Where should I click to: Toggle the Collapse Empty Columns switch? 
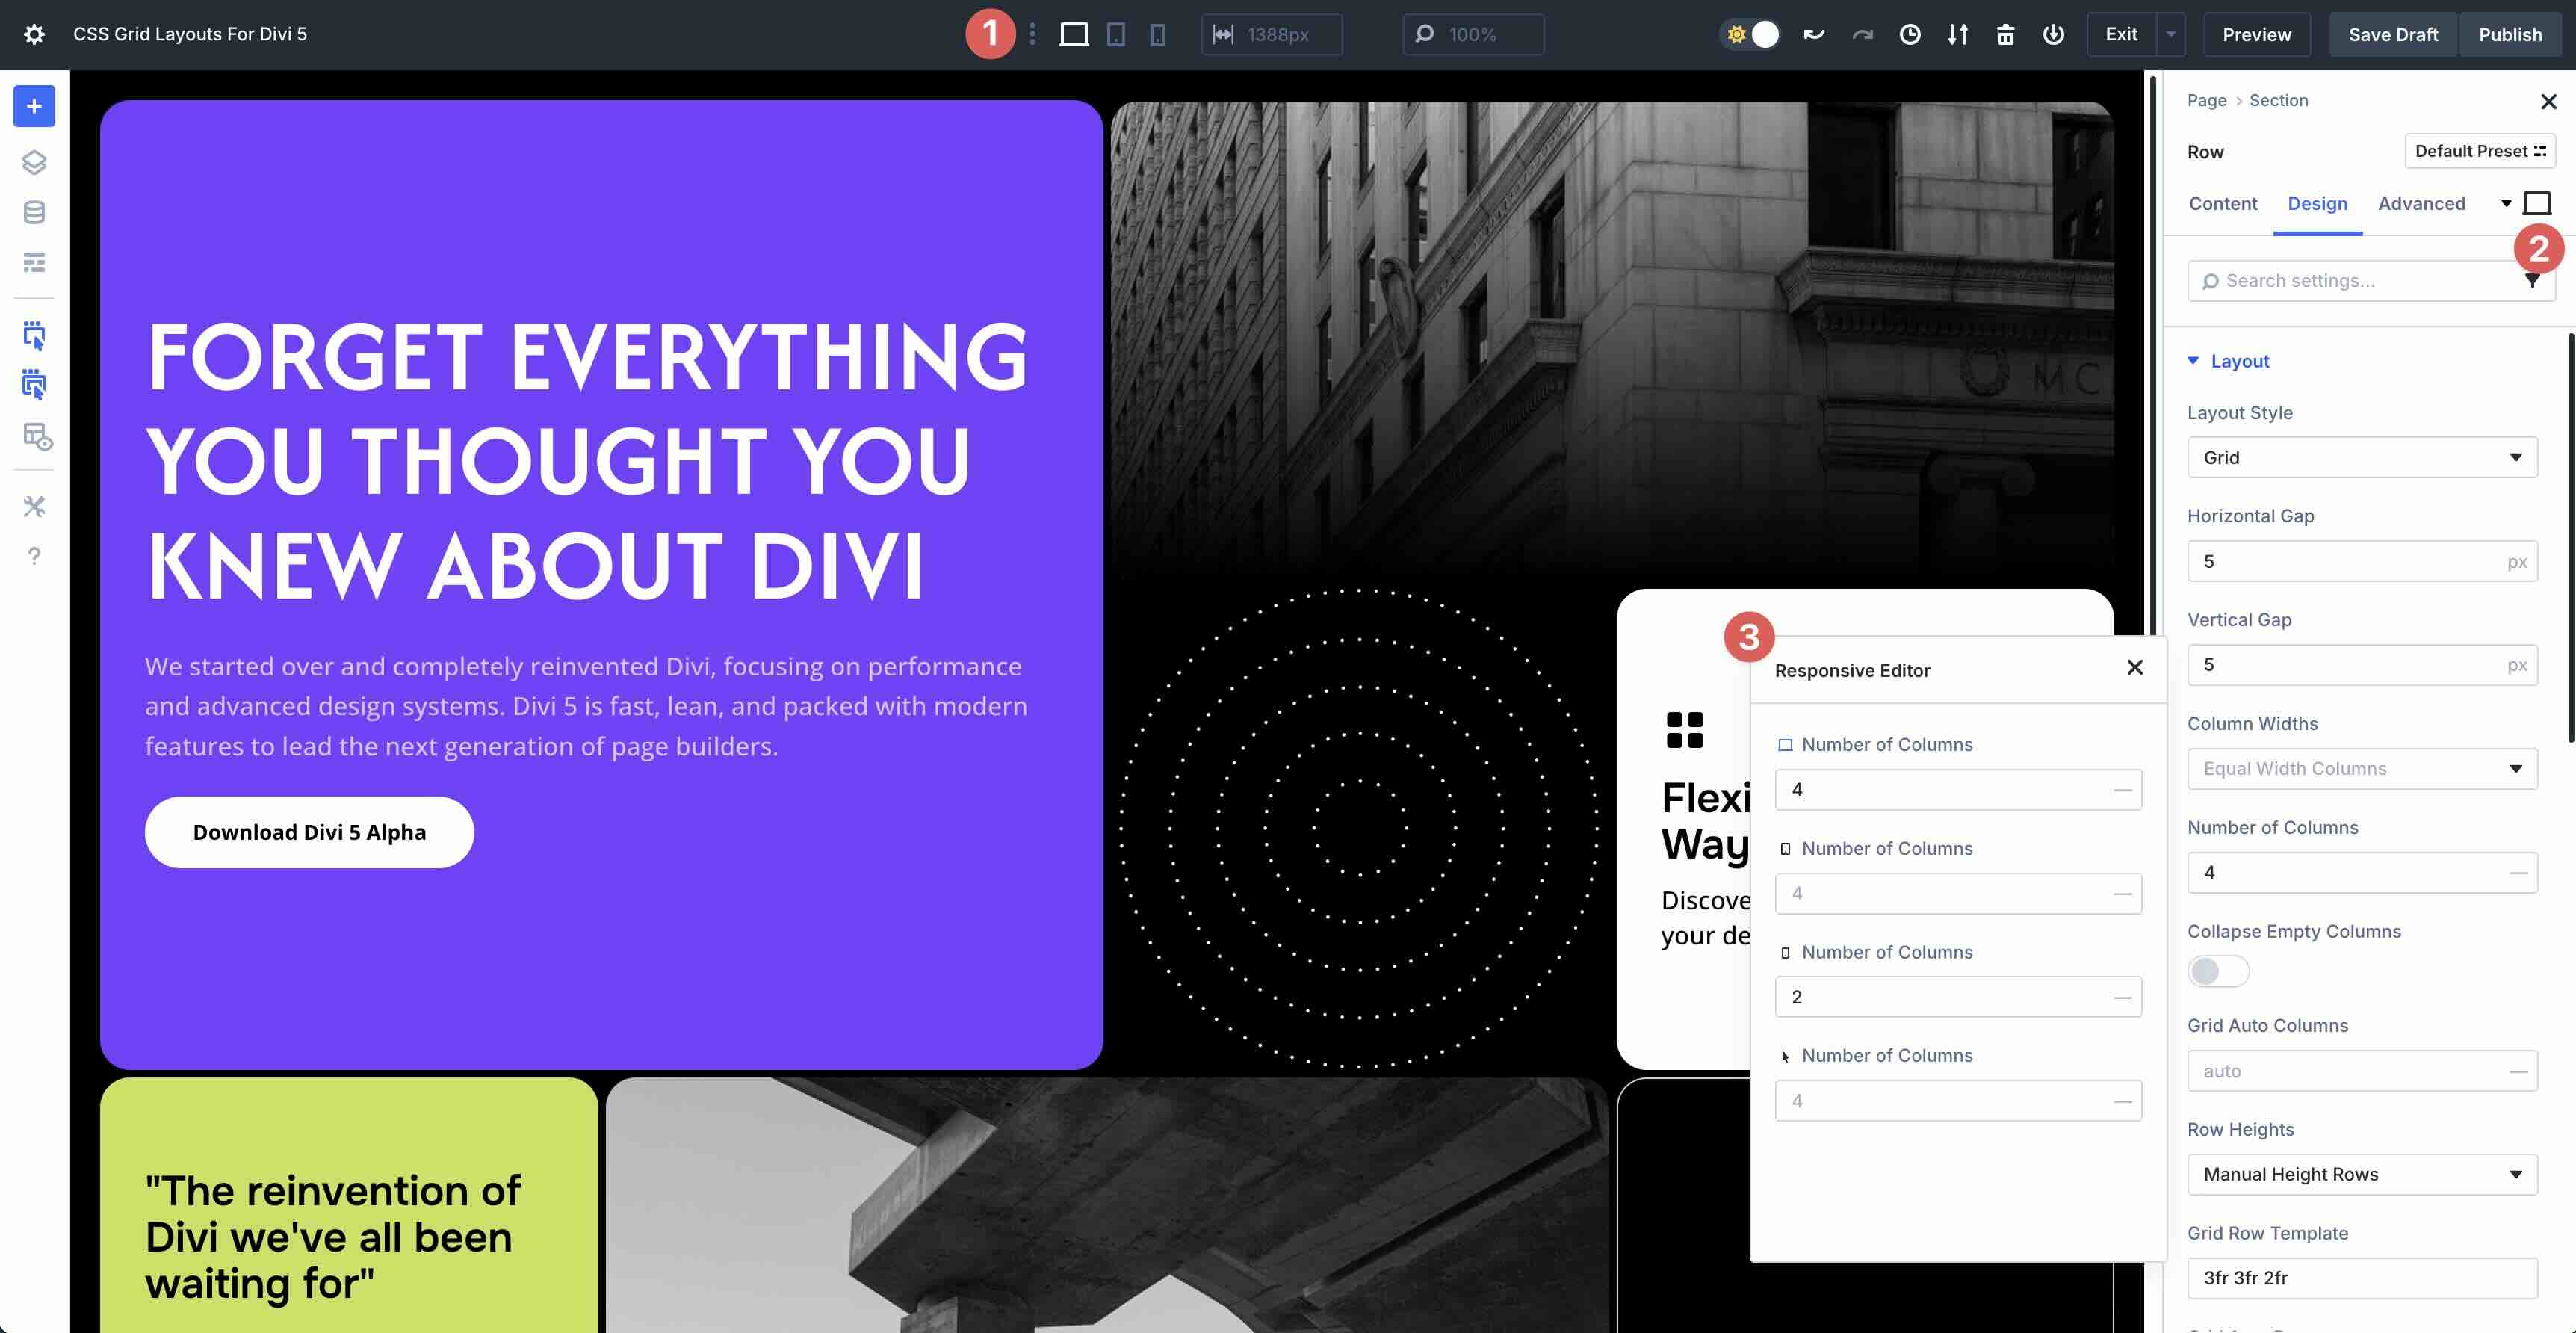click(2217, 971)
